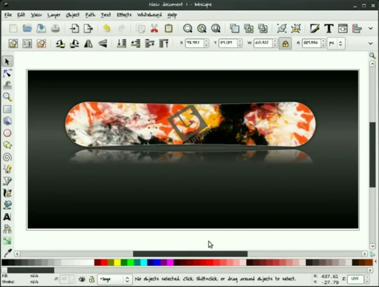Open the Whiteboard menu

coord(150,15)
